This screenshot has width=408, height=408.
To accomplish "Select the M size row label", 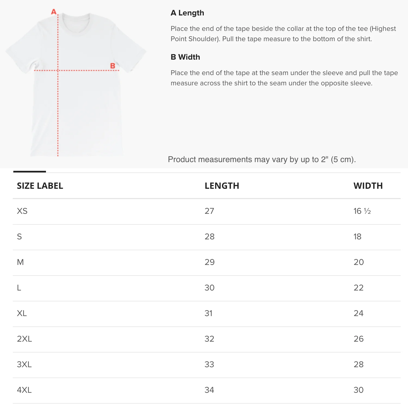I will coord(20,262).
